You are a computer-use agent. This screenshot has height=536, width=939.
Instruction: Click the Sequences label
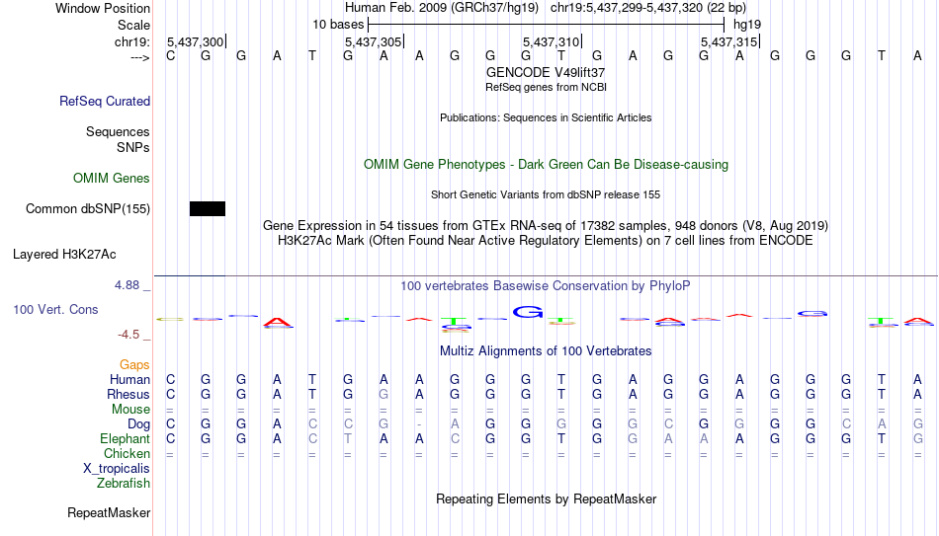coord(118,131)
